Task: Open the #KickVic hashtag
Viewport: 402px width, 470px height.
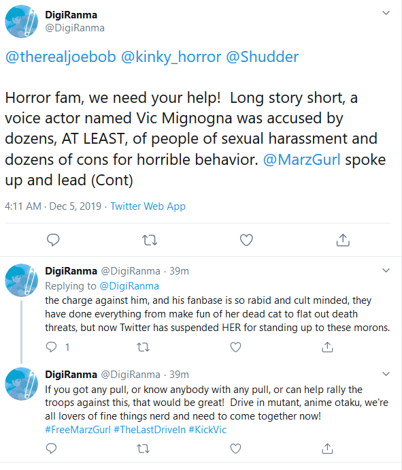Action: 207,430
